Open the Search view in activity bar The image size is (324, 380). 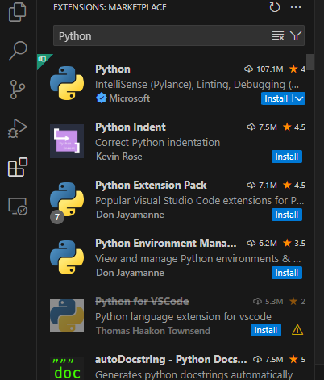pos(18,50)
